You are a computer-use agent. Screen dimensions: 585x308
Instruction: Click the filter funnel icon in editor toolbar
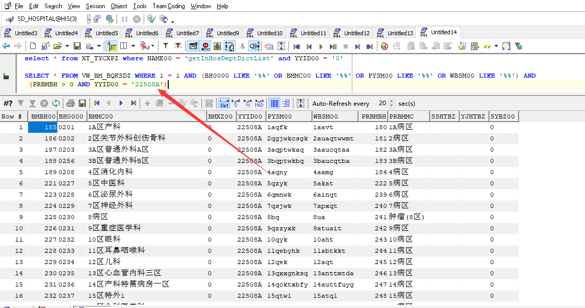166,46
